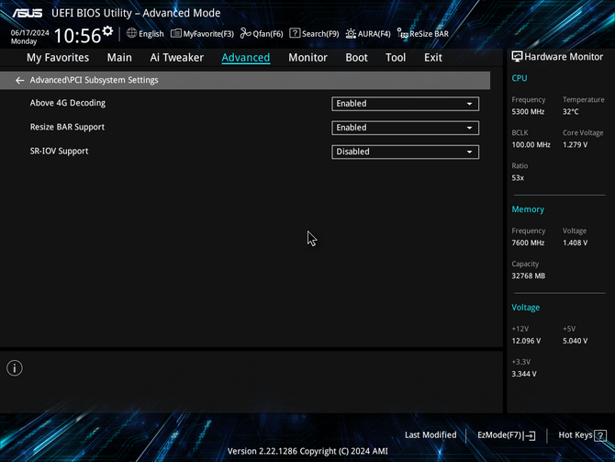
Task: Click the 3.344 V reading
Action: pyautogui.click(x=523, y=374)
